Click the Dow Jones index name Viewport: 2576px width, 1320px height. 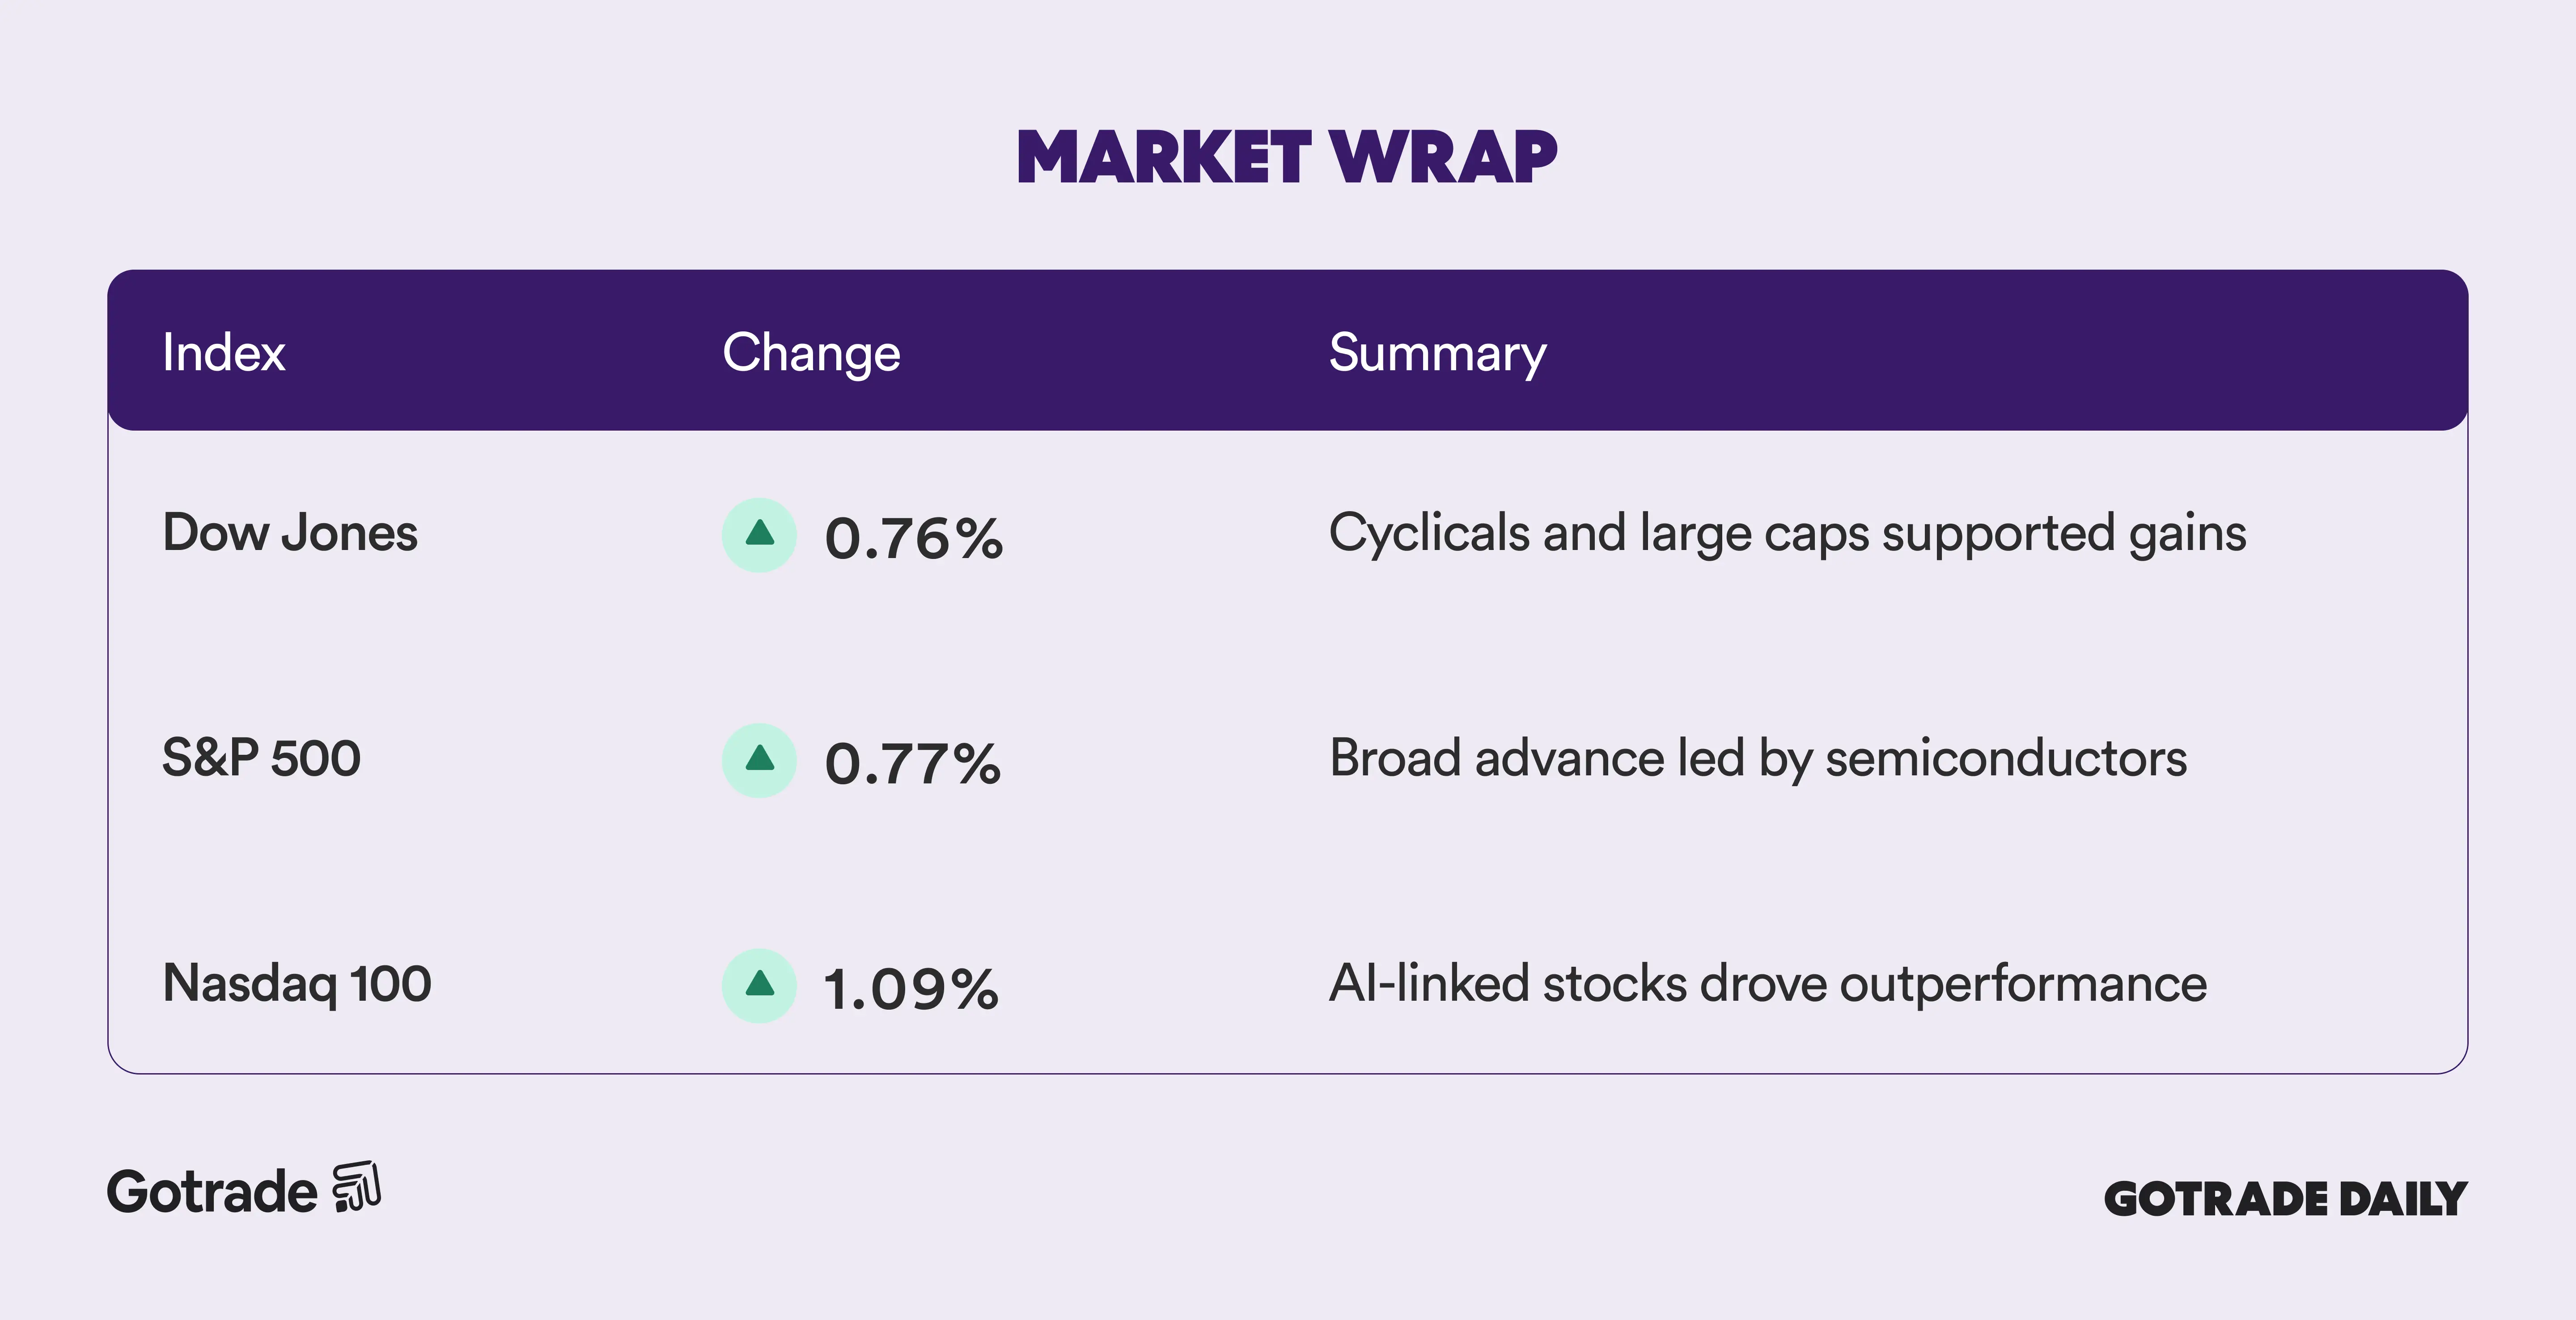point(290,532)
